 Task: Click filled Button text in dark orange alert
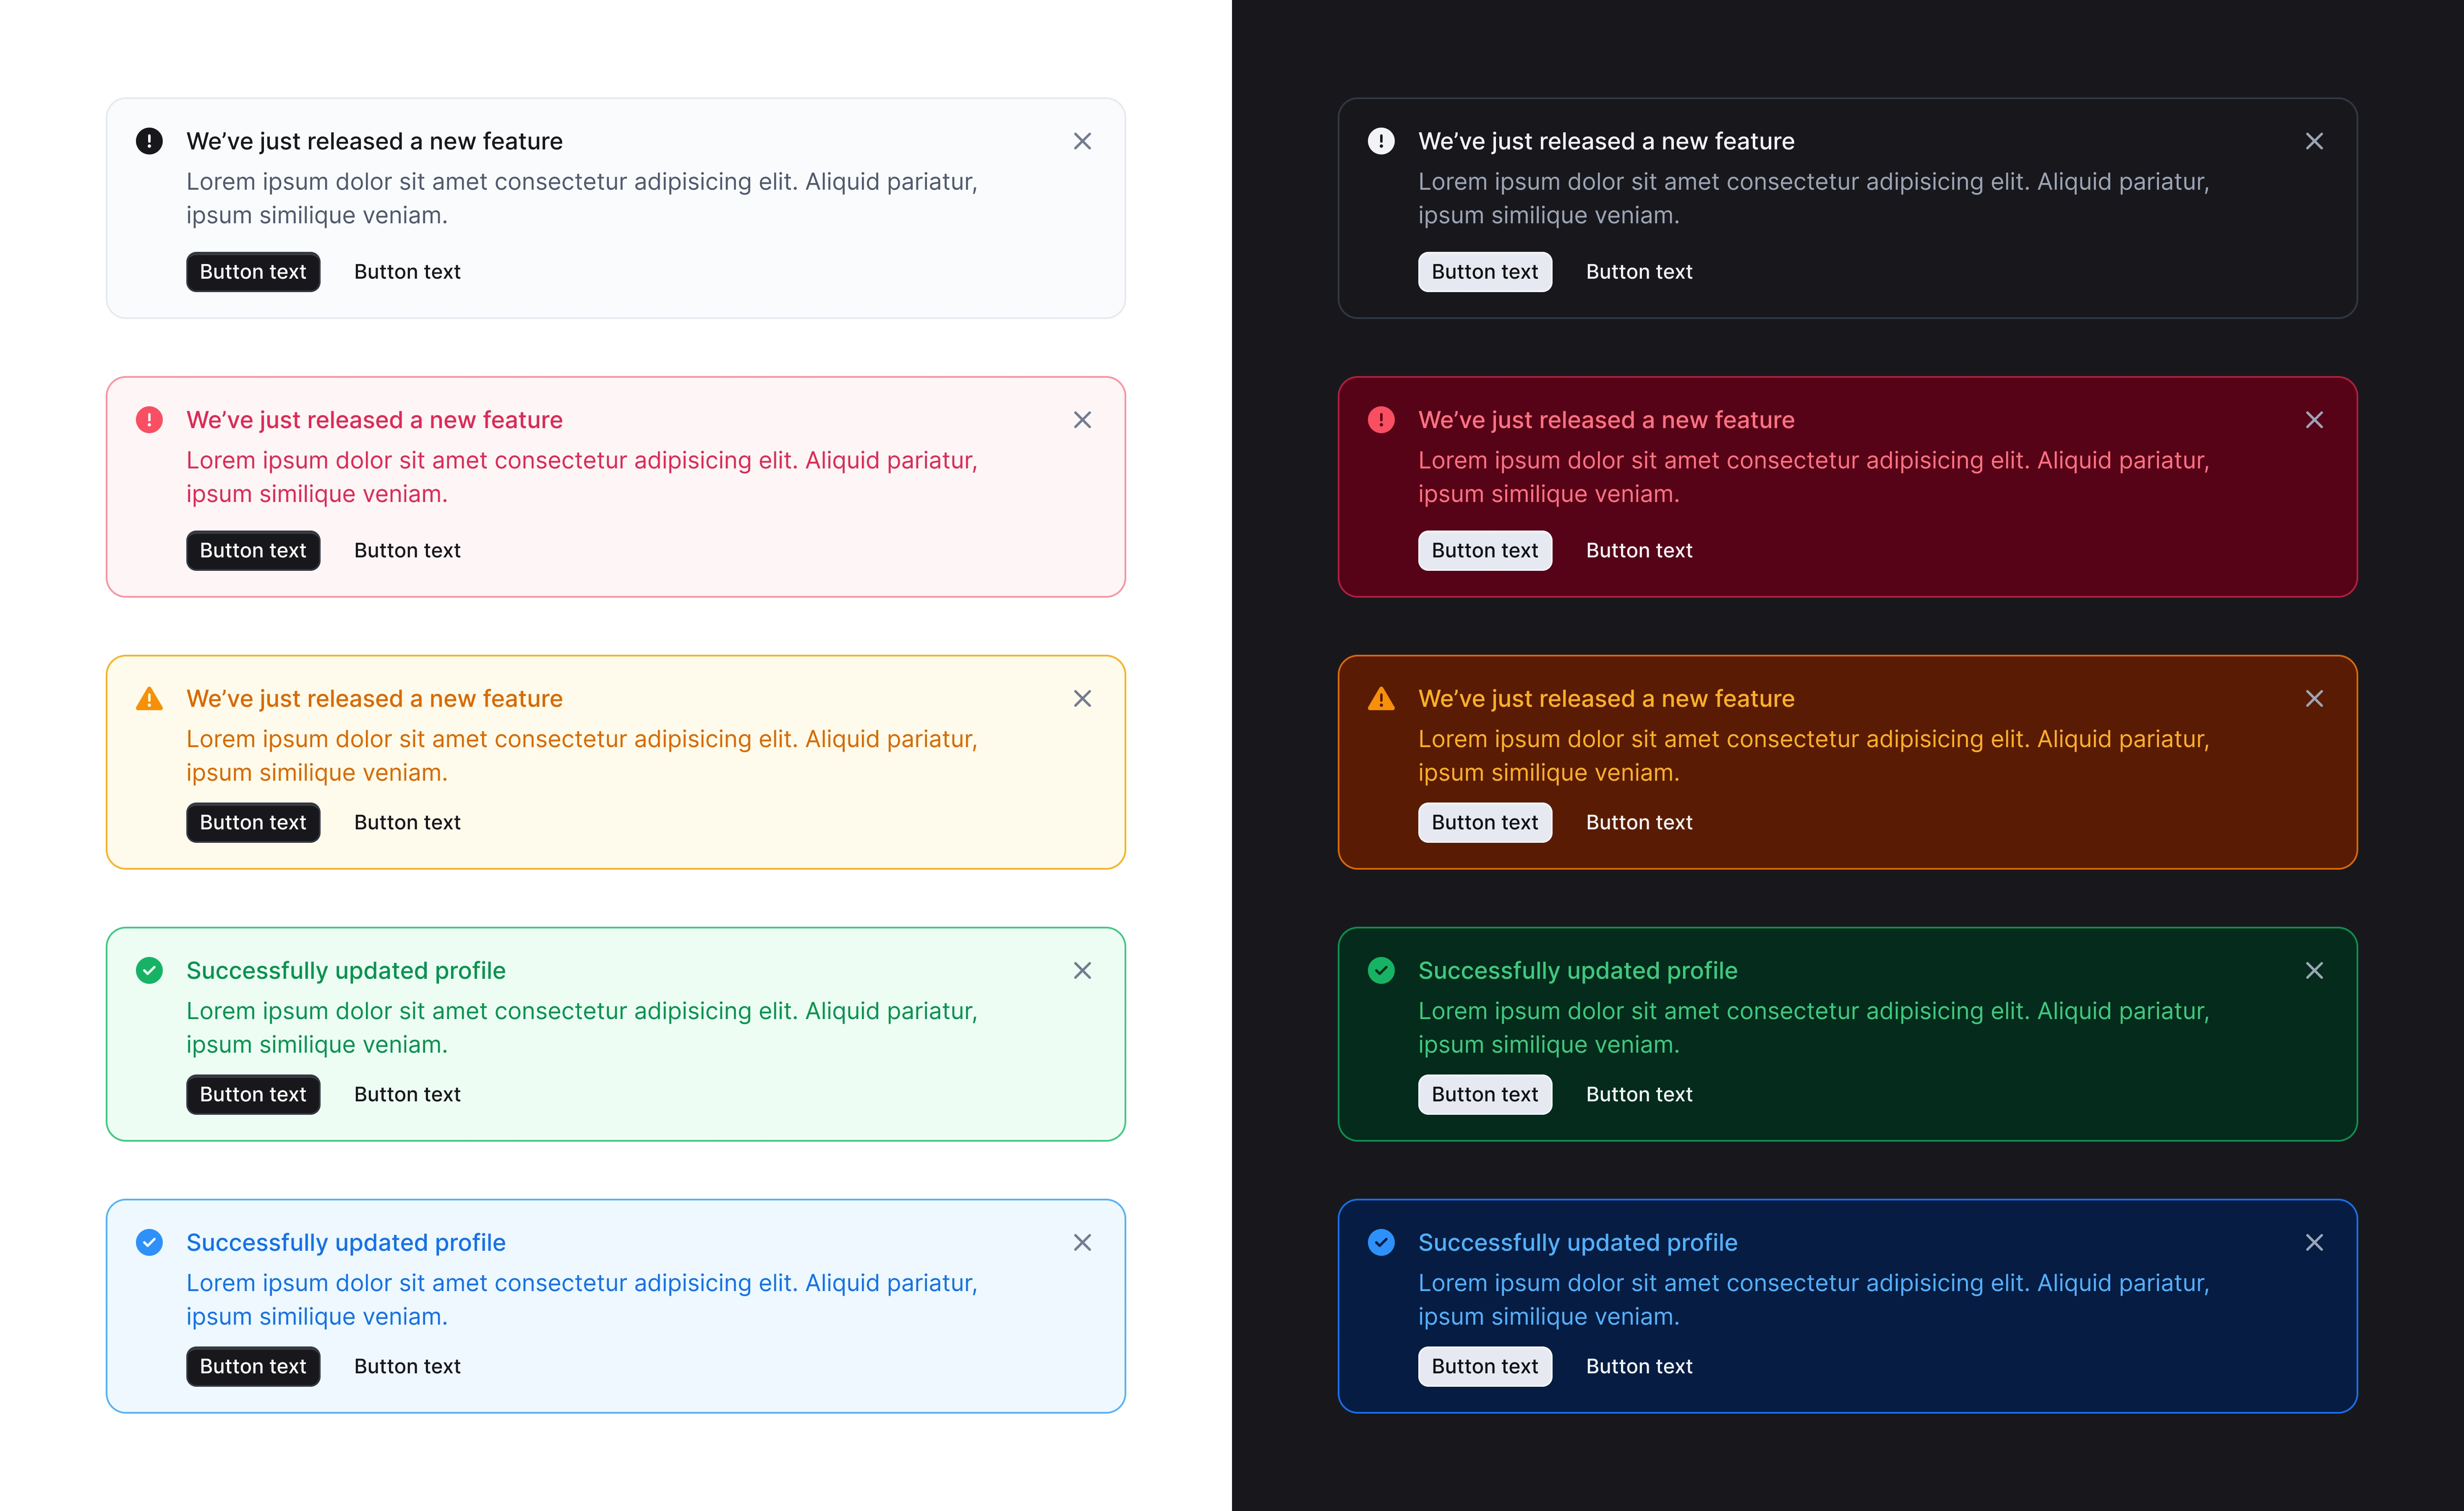[x=1485, y=823]
